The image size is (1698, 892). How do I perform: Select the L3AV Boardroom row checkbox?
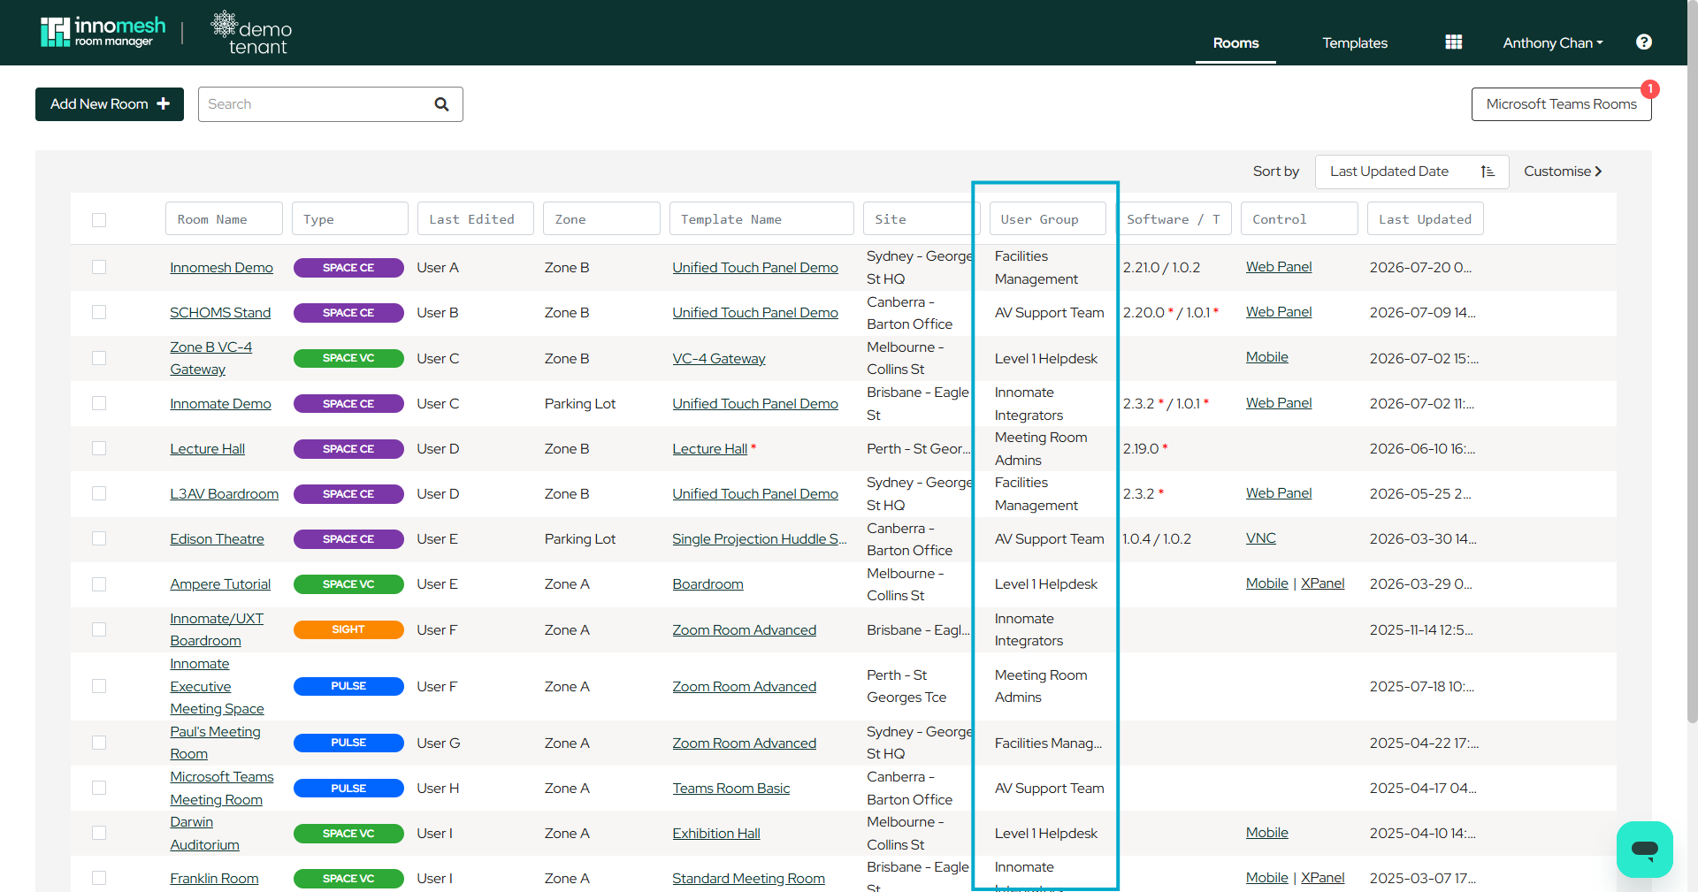[99, 493]
